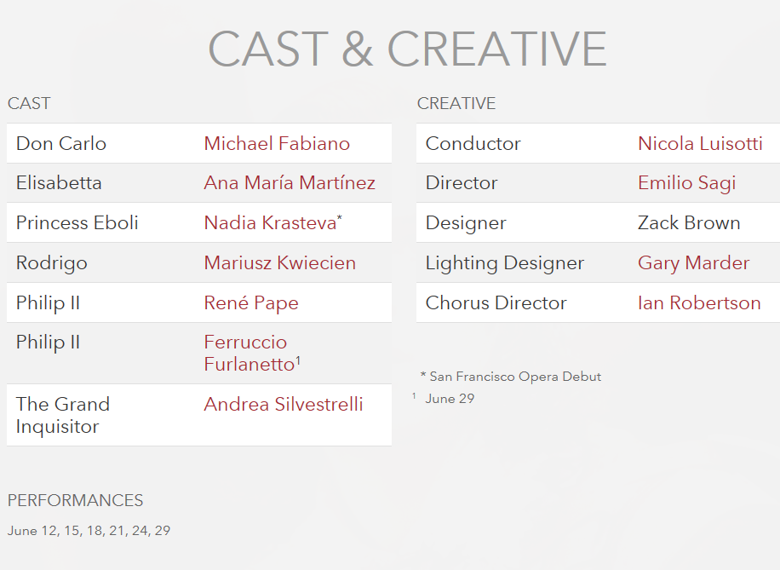780x570 pixels.
Task: Open Andrea Silvestrelli's profile link
Action: point(284,404)
